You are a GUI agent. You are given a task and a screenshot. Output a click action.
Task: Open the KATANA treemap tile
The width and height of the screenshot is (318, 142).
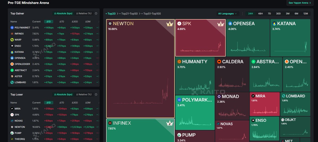pyautogui.click(x=290, y=38)
